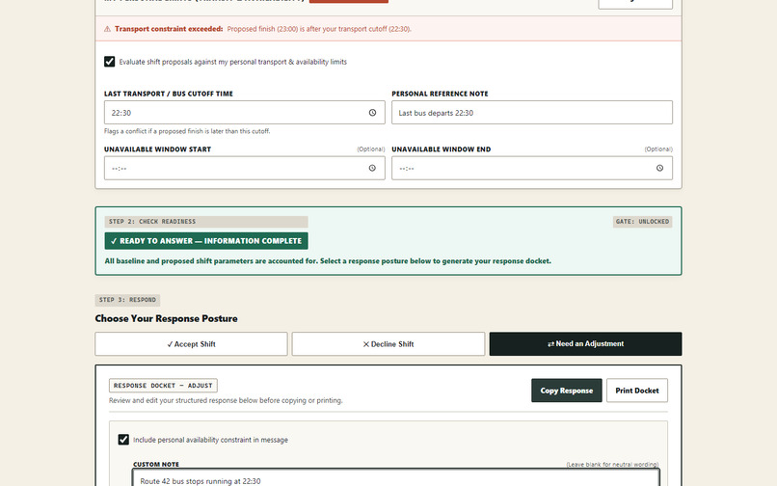Click the transport constraint warning icon
The width and height of the screenshot is (777, 486).
coord(107,29)
